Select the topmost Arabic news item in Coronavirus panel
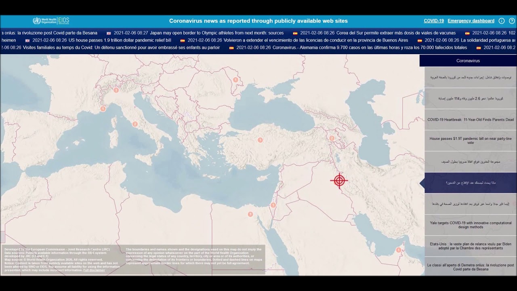 pos(471,77)
